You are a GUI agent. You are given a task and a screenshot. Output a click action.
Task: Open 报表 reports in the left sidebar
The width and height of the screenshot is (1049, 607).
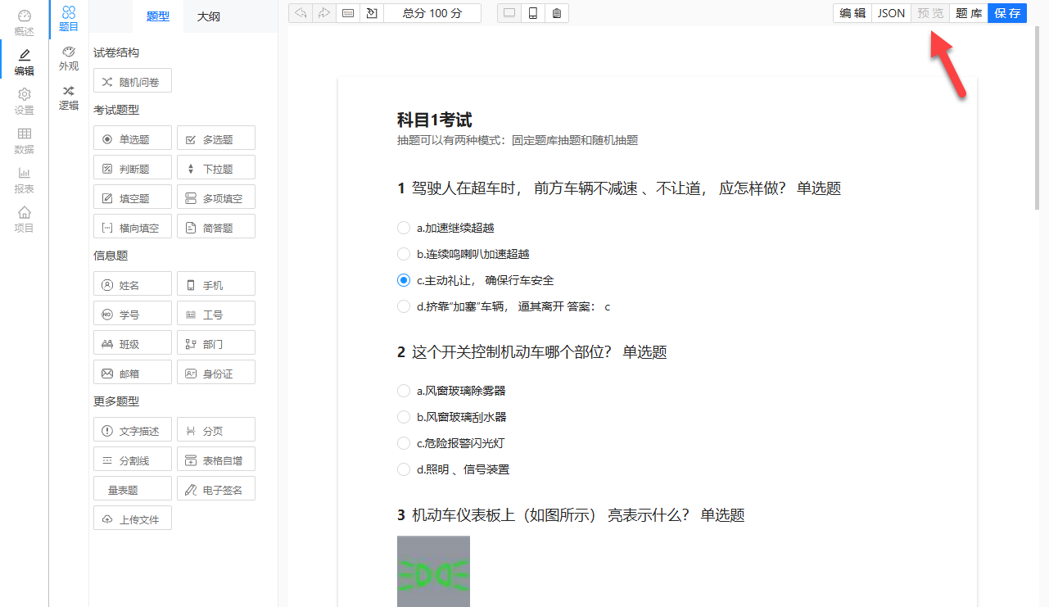point(25,180)
